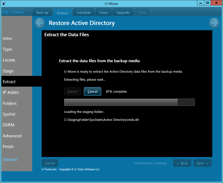Viewport: 223px width, 183px height.
Task: Click the U-Move fox logo icon
Action: 4,3
